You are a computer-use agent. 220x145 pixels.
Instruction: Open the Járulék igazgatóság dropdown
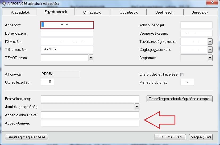[137, 107]
